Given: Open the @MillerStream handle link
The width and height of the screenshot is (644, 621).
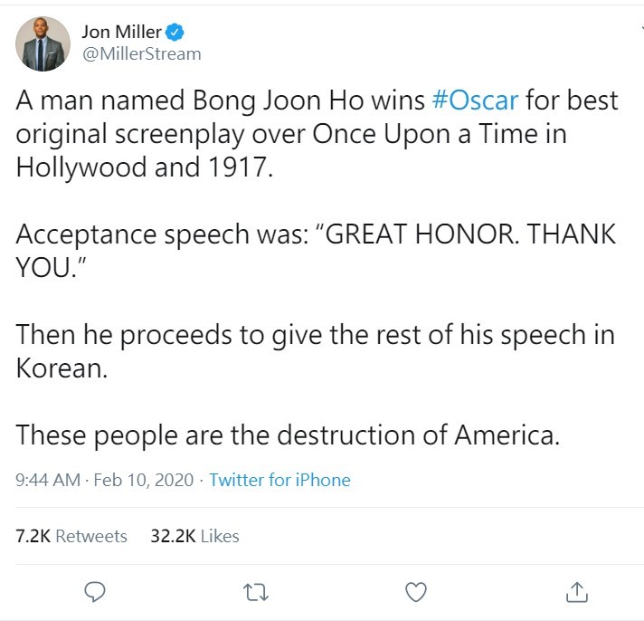Looking at the screenshot, I should (141, 54).
